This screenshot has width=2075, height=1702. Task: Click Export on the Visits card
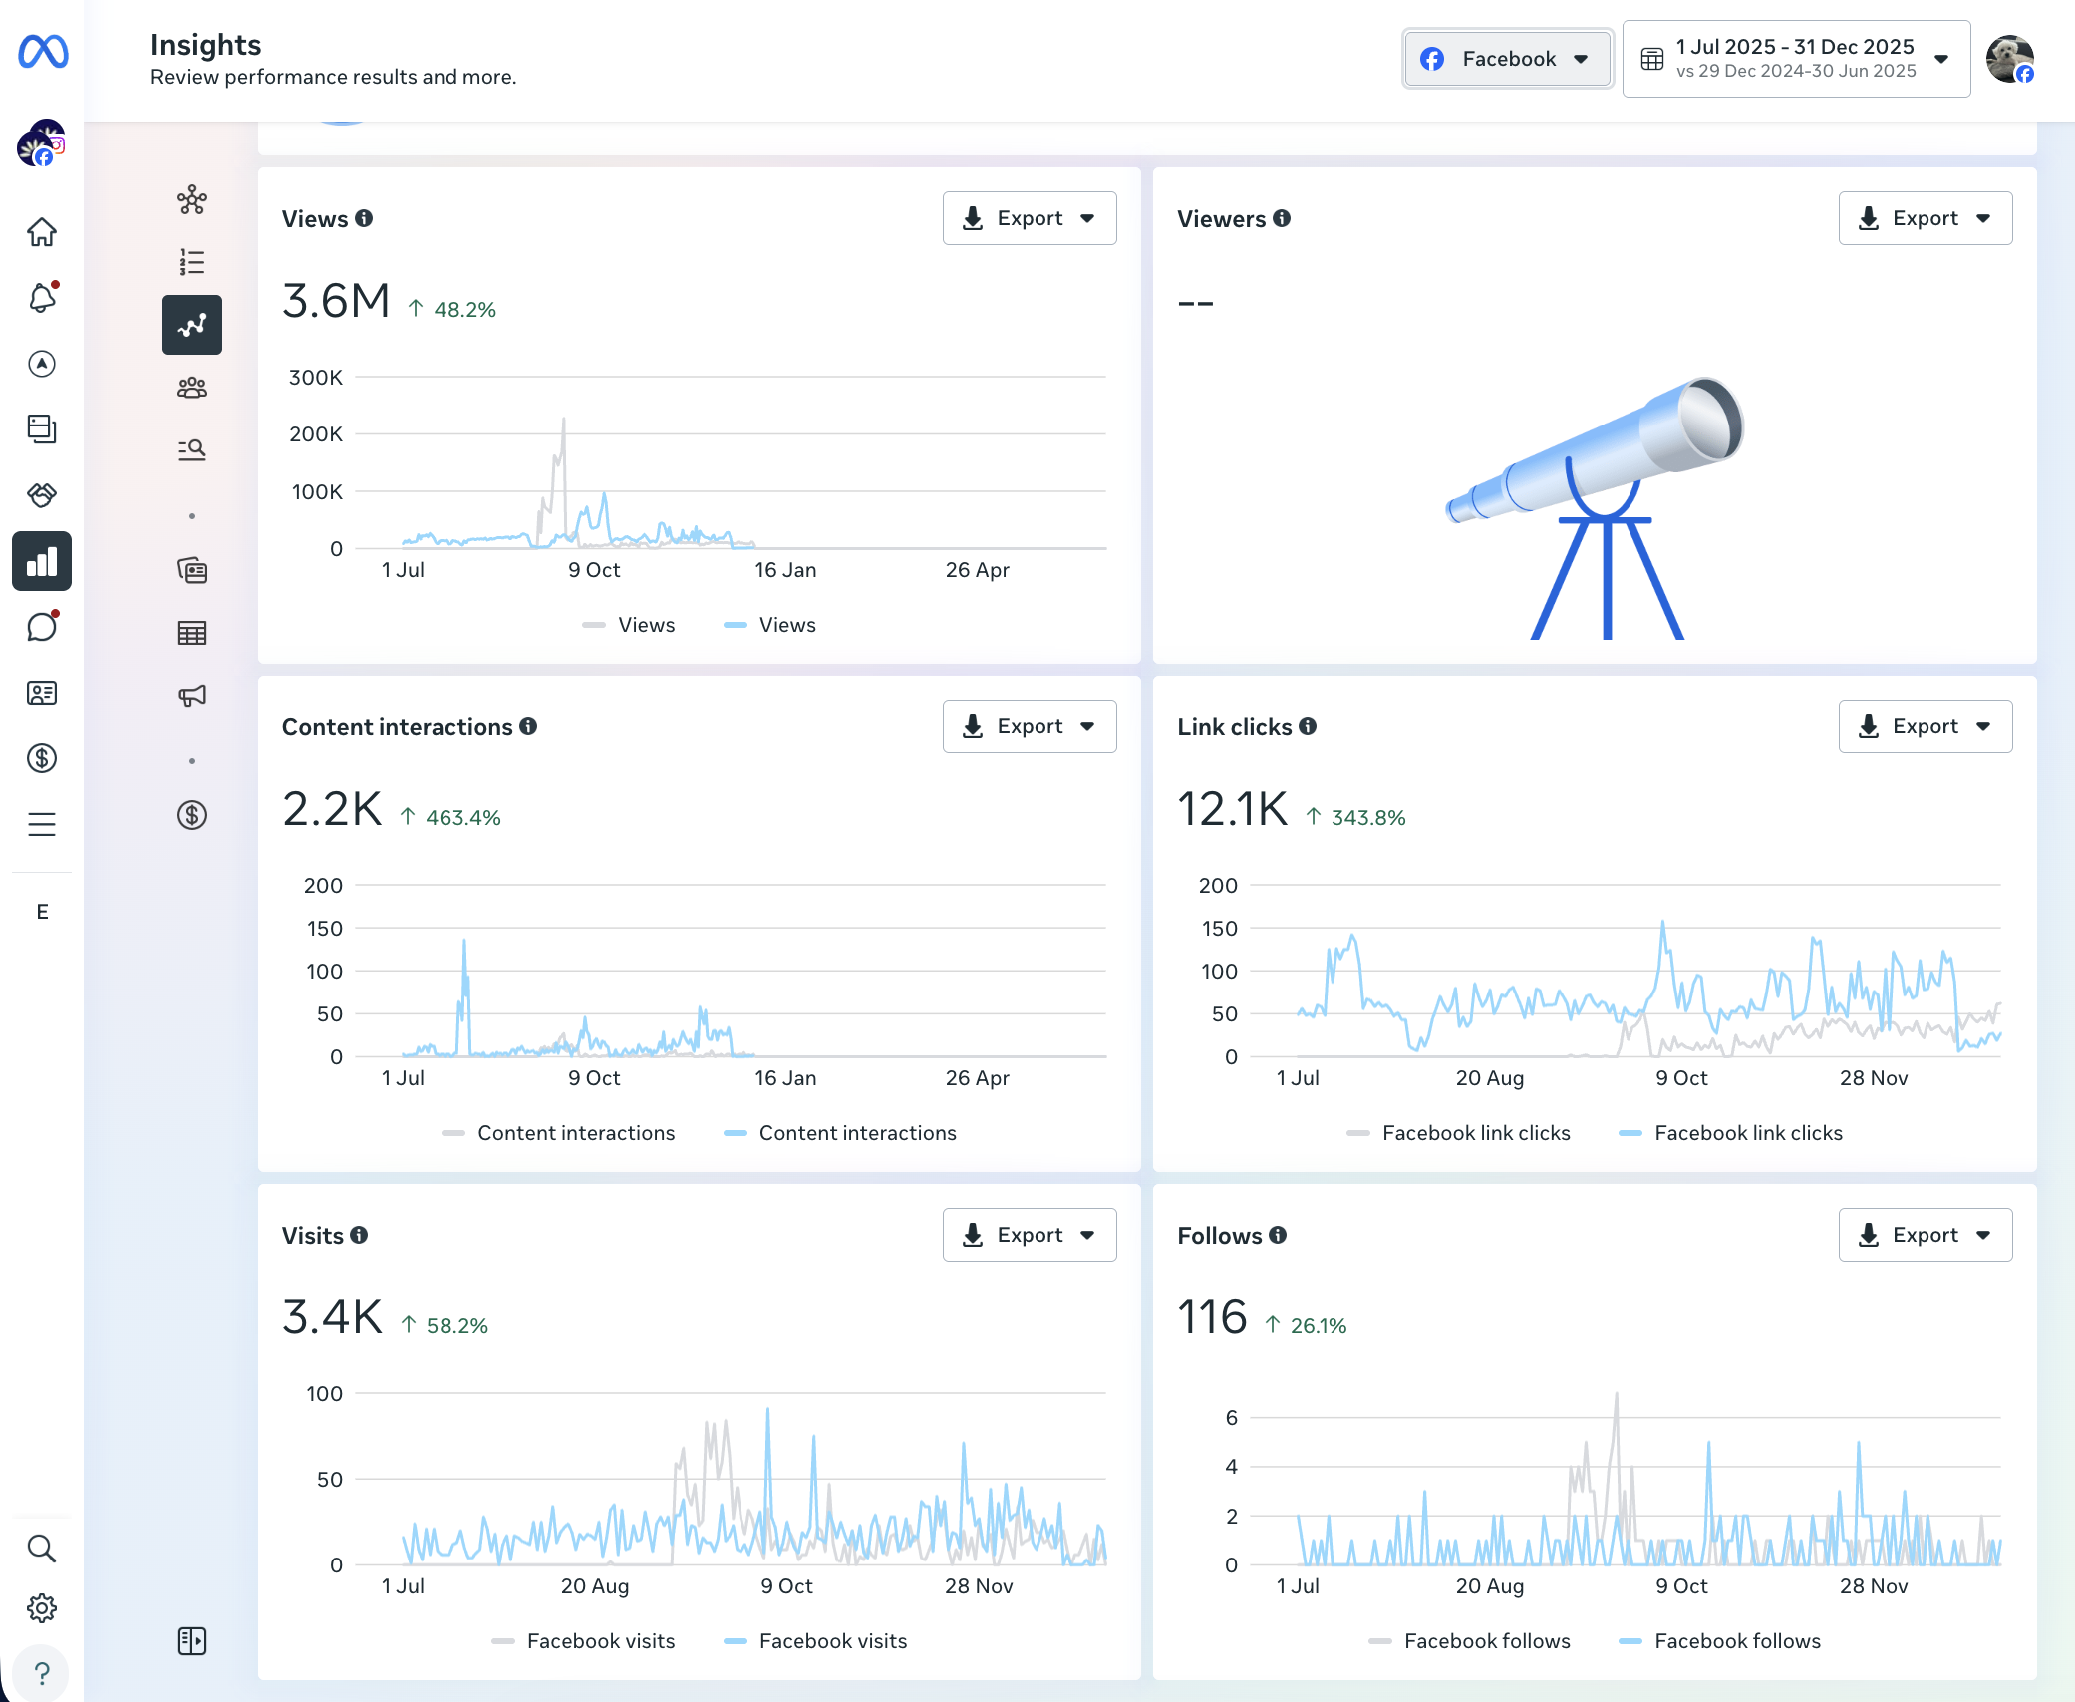(x=1029, y=1235)
